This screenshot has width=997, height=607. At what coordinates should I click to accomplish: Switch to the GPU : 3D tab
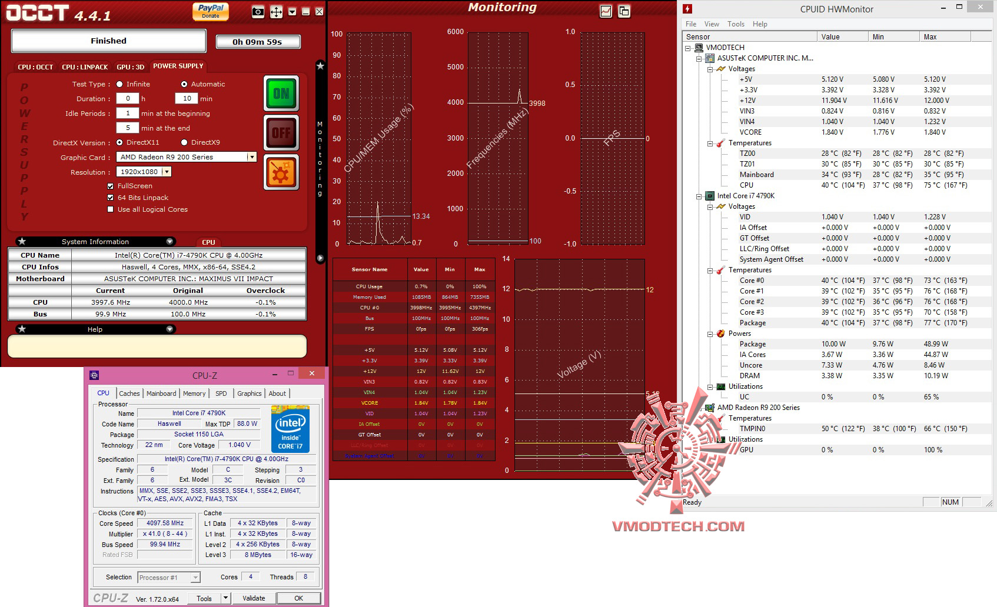pyautogui.click(x=130, y=67)
